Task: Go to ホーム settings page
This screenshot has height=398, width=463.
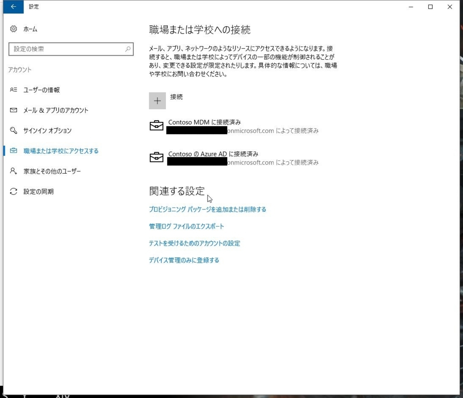Action: 30,29
